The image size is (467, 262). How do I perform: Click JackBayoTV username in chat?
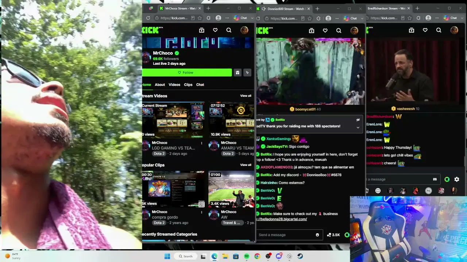pyautogui.click(x=277, y=146)
